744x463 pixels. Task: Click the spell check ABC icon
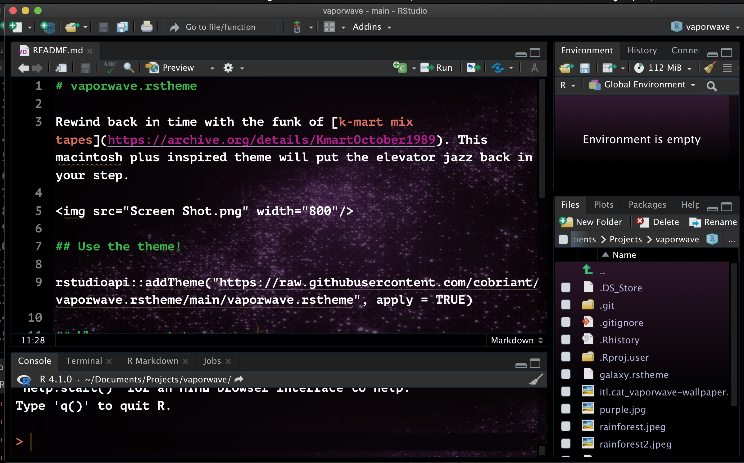[x=110, y=68]
